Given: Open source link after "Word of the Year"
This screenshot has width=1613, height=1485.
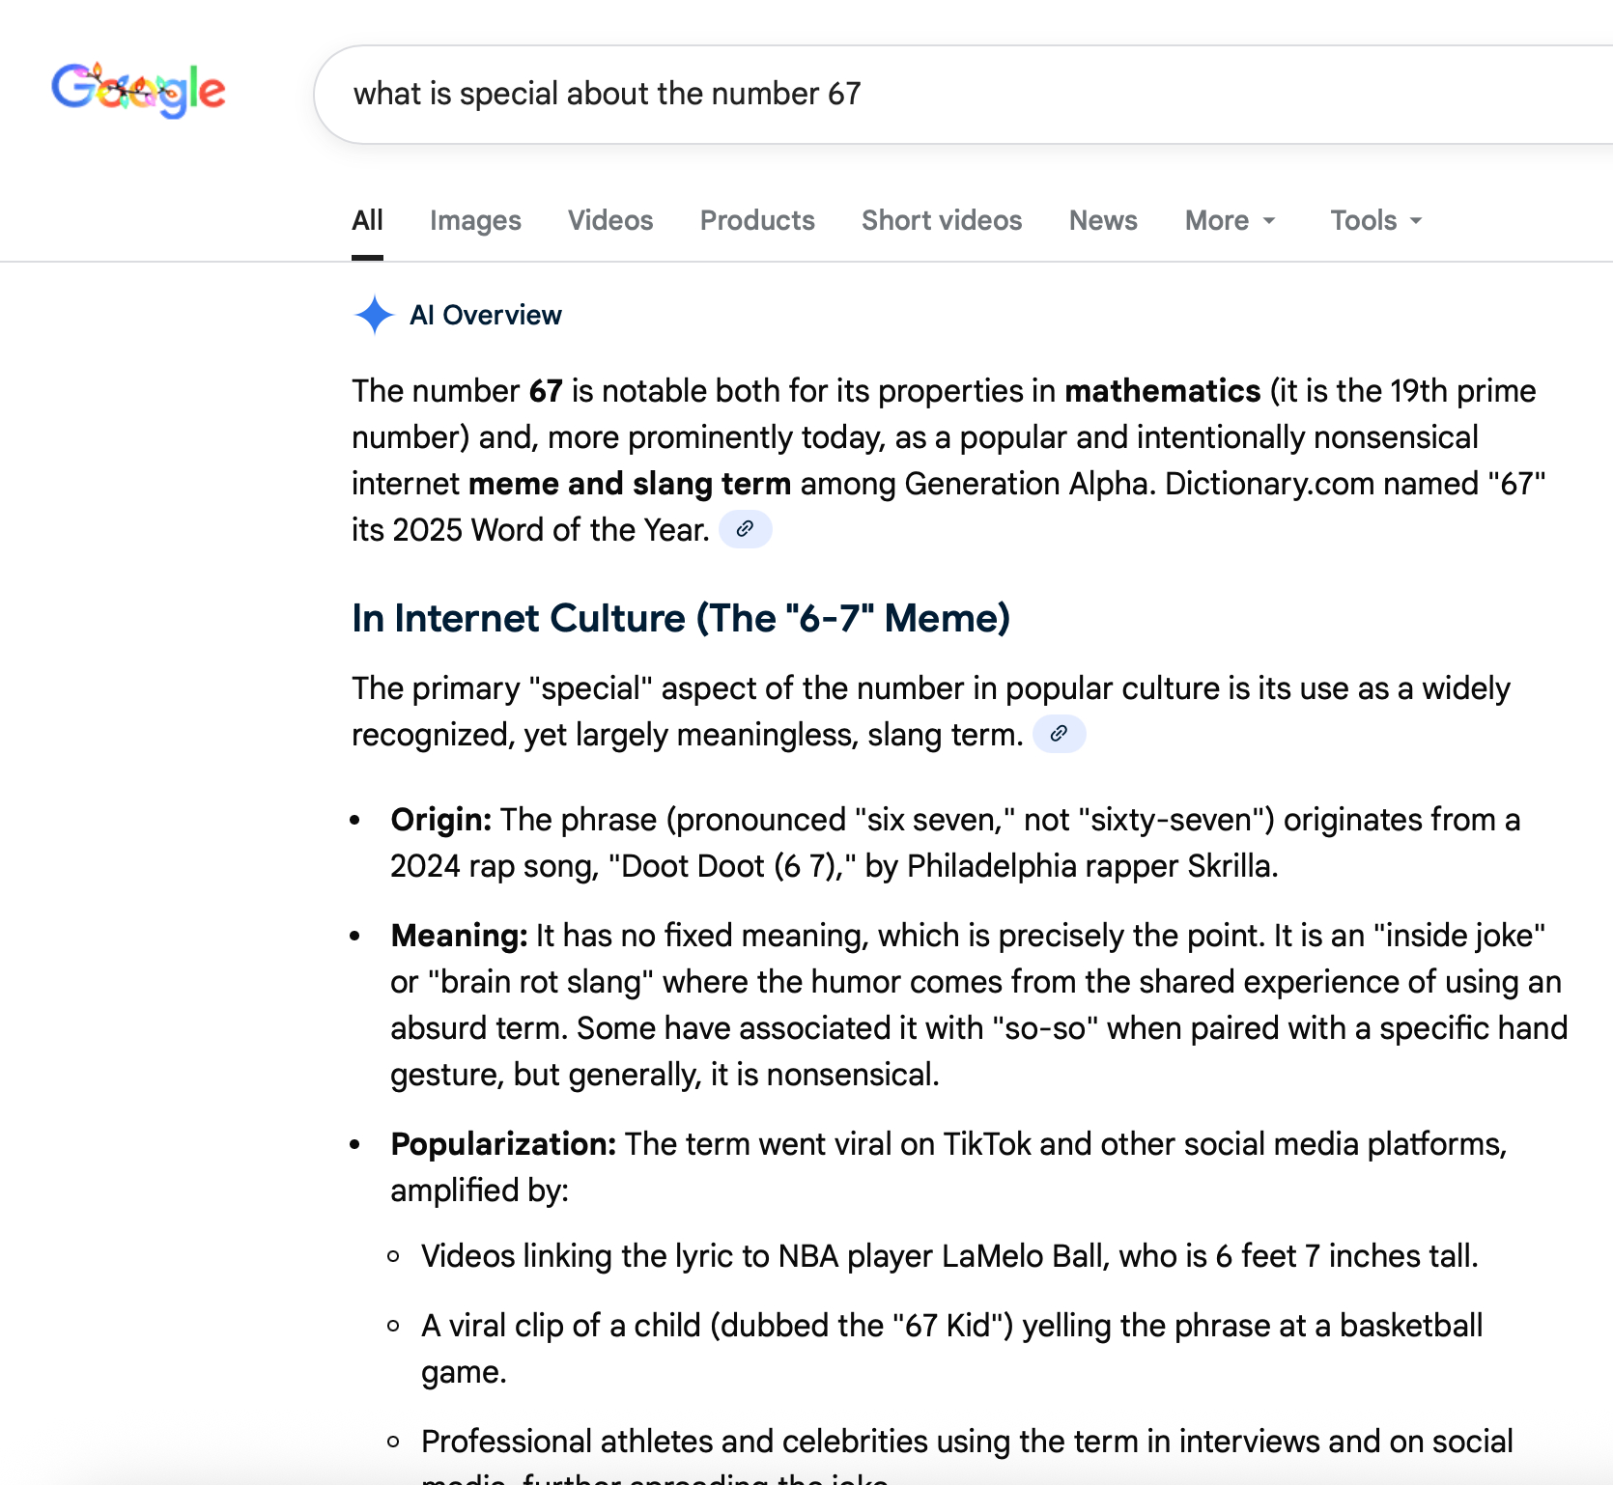Looking at the screenshot, I should click(x=745, y=529).
